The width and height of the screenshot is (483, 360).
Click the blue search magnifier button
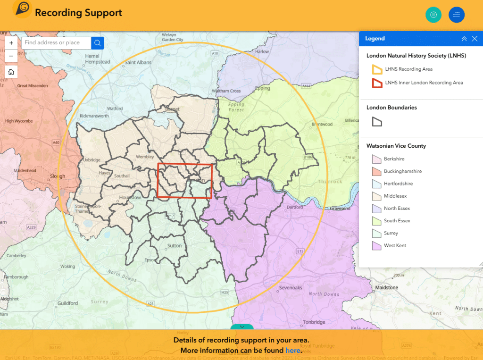pyautogui.click(x=98, y=43)
